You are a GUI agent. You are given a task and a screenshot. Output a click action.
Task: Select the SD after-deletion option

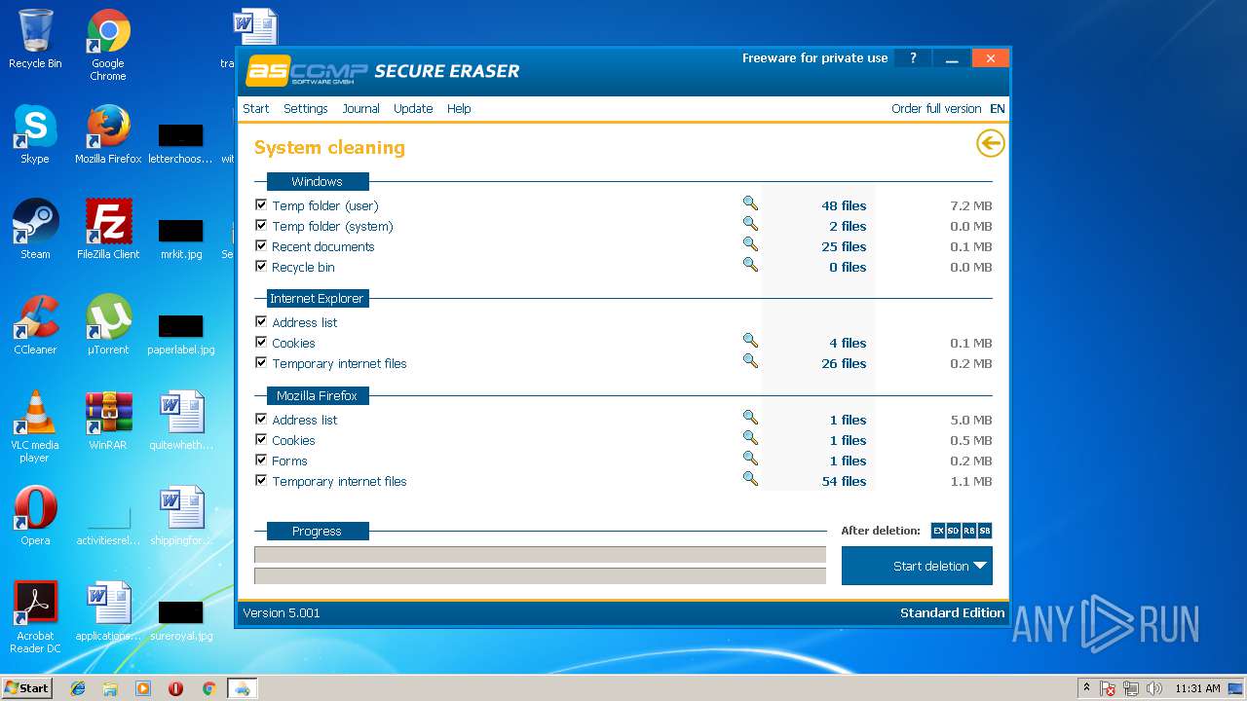[x=954, y=531]
